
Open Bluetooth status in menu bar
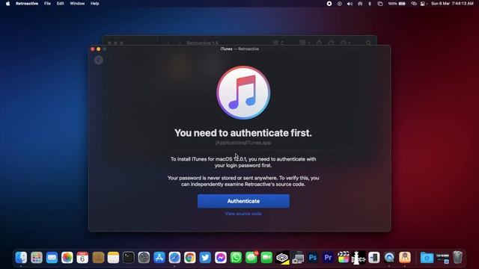click(370, 4)
